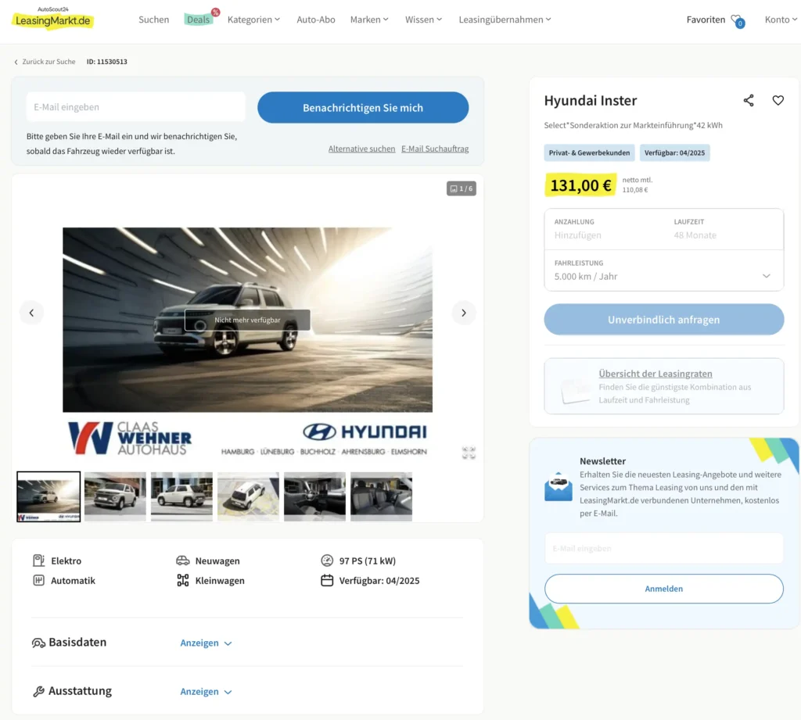Viewport: 801px width, 720px height.
Task: Focus the notification E-Mail eingeben field
Action: 136,107
